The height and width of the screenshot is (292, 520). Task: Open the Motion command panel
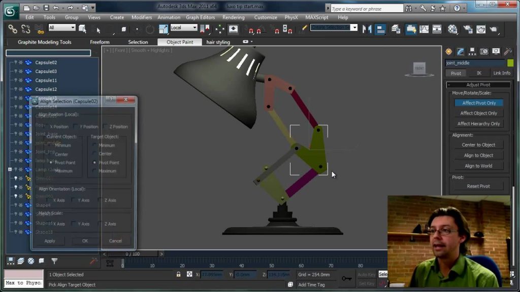(x=484, y=51)
